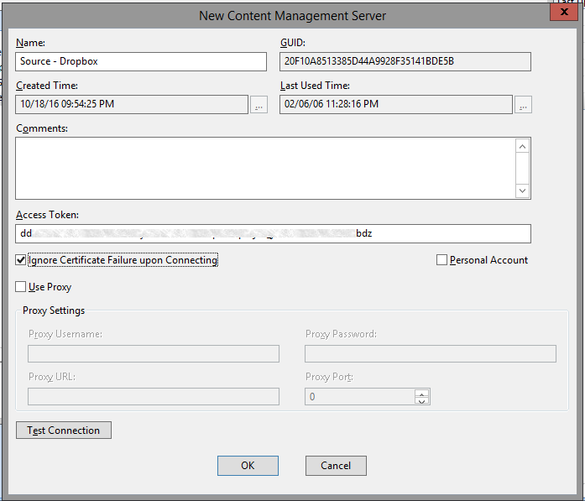
Task: Click the Last Used Time field
Action: [x=395, y=105]
